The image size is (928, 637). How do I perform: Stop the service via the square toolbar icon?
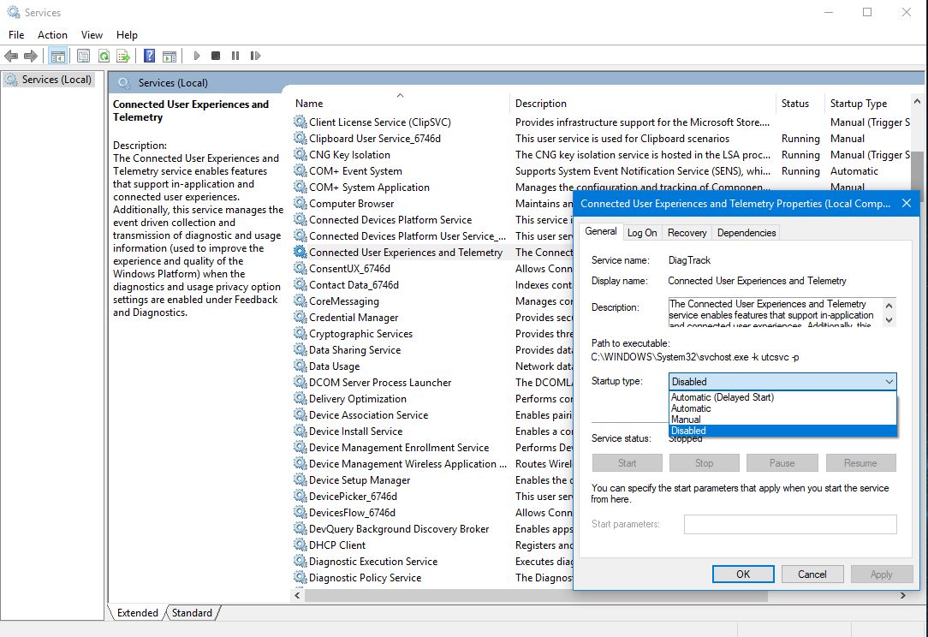click(x=216, y=56)
